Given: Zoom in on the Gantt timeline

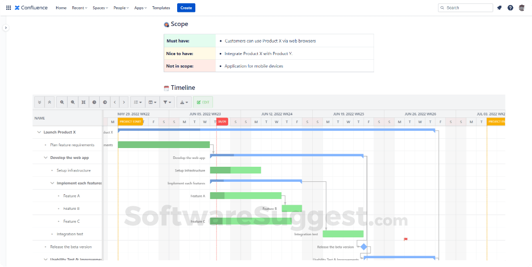Looking at the screenshot, I should click(62, 102).
